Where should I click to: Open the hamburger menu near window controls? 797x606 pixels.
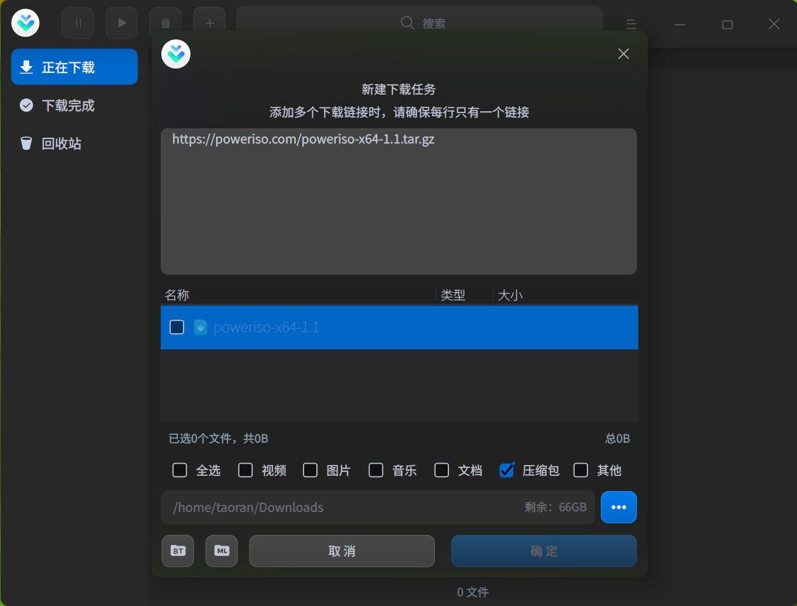click(x=631, y=24)
